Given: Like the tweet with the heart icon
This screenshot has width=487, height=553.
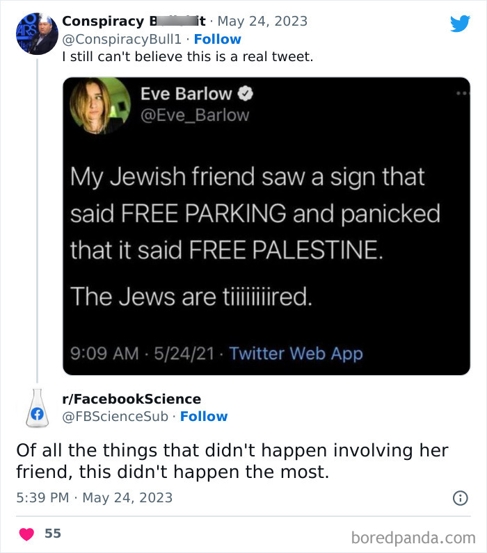Looking at the screenshot, I should 28,534.
